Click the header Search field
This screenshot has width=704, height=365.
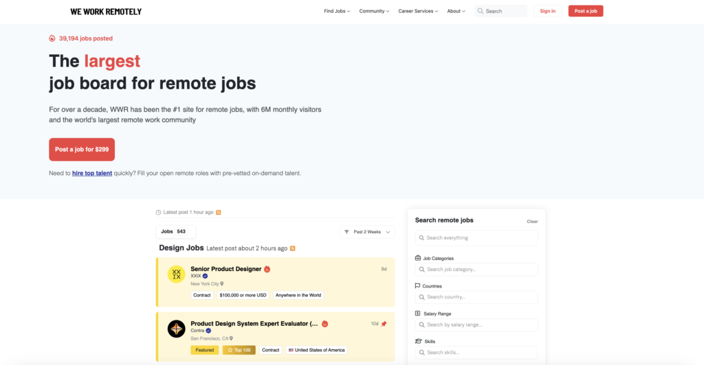500,11
